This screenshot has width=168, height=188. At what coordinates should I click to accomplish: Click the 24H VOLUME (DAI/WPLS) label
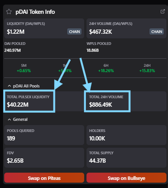coord(111,24)
